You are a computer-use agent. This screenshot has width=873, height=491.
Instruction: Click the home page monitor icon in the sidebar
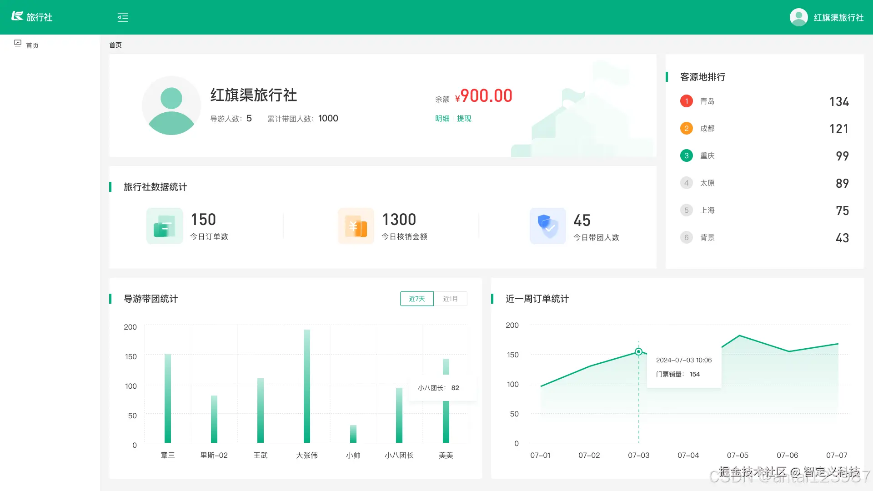coord(18,43)
